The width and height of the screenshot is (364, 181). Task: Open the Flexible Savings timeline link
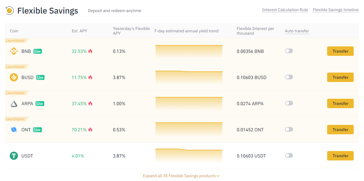coord(336,10)
